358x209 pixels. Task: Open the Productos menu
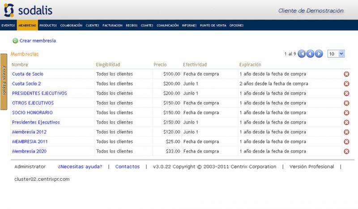click(x=48, y=26)
